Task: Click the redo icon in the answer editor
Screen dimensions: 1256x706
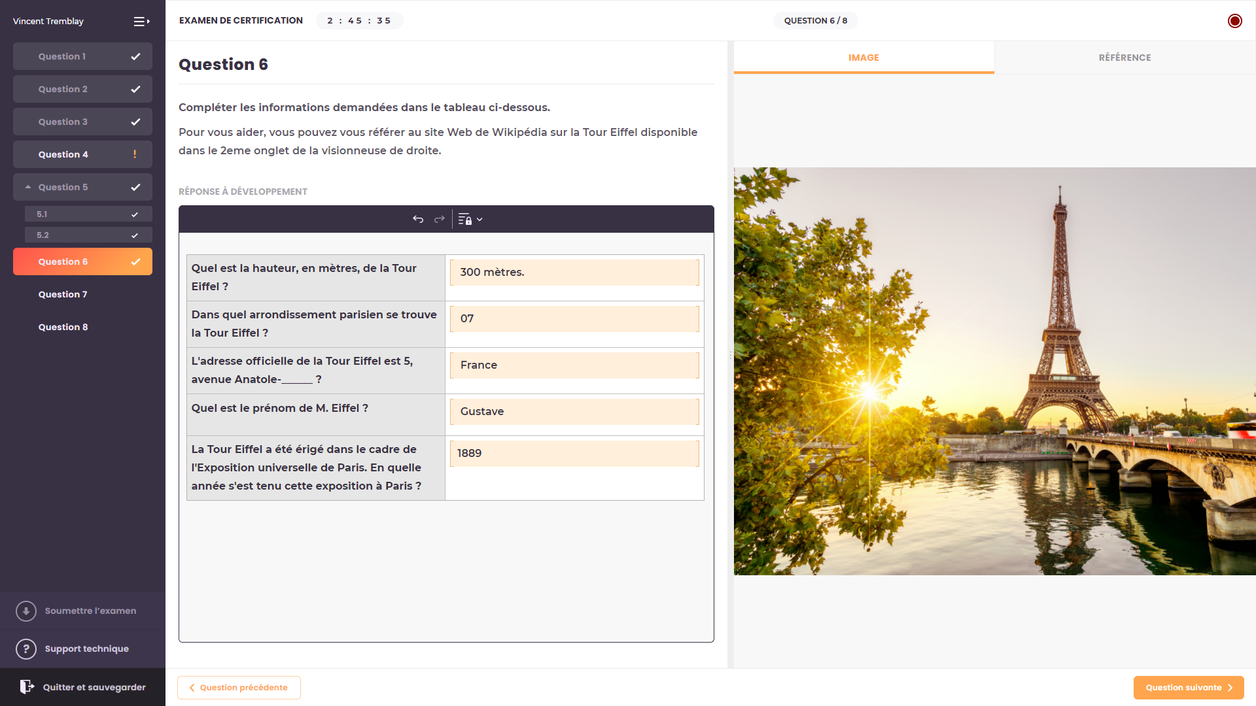Action: click(439, 219)
